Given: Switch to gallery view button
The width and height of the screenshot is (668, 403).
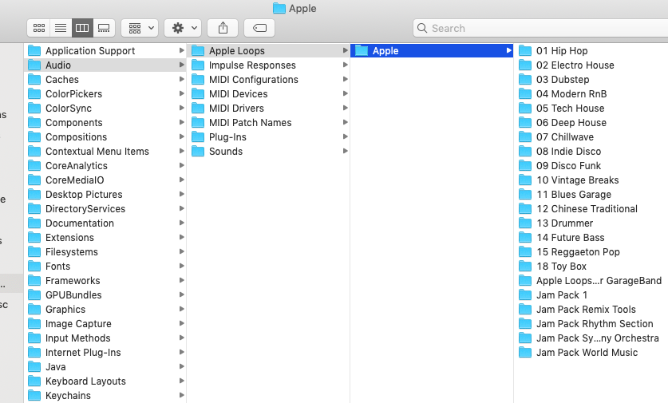Looking at the screenshot, I should [104, 28].
